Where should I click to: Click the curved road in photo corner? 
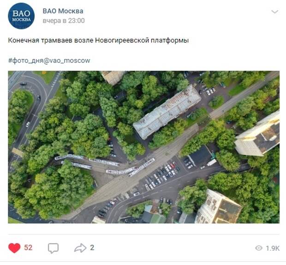(x=31, y=102)
